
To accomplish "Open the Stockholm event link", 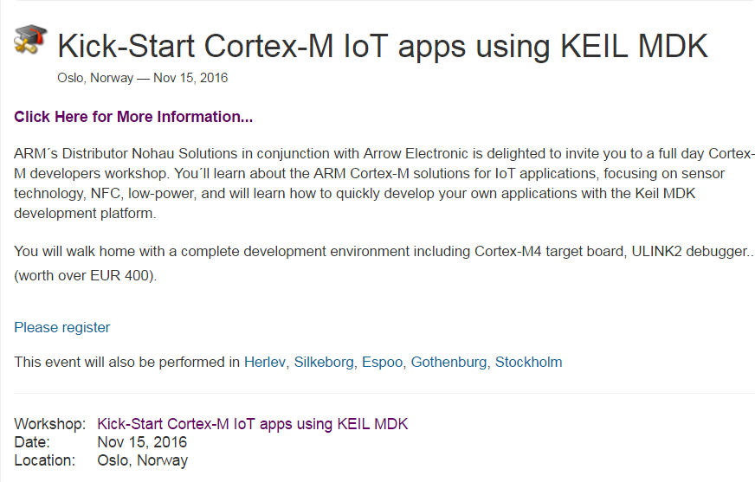I will 528,363.
